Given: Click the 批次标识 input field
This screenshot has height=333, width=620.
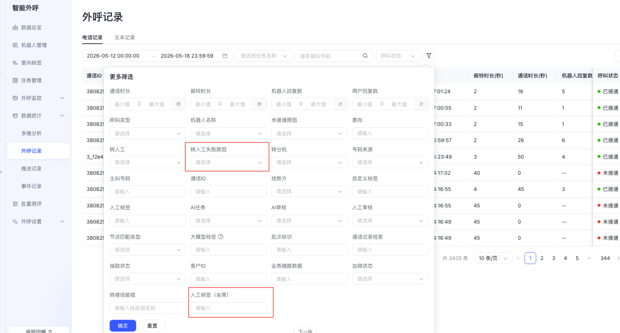Looking at the screenshot, I should point(309,250).
